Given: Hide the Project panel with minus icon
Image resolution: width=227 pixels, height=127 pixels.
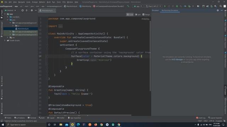Looking at the screenshot, I should point(36,10).
